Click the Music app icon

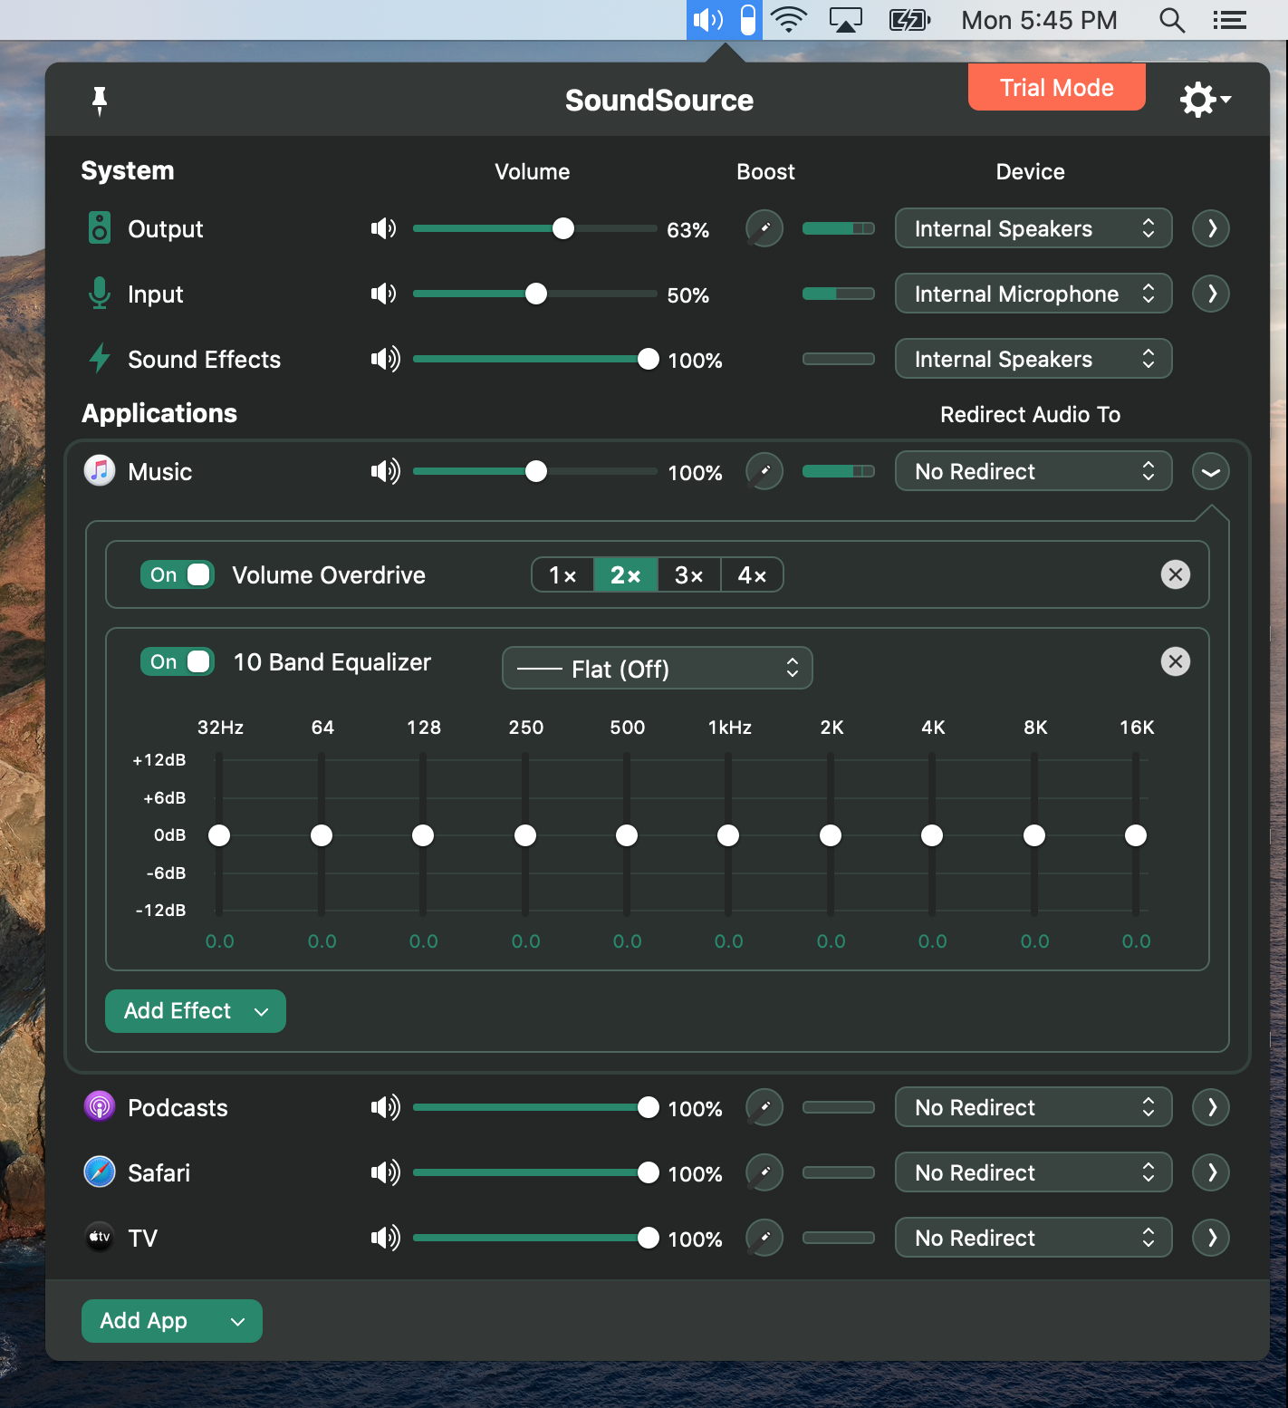click(x=100, y=471)
